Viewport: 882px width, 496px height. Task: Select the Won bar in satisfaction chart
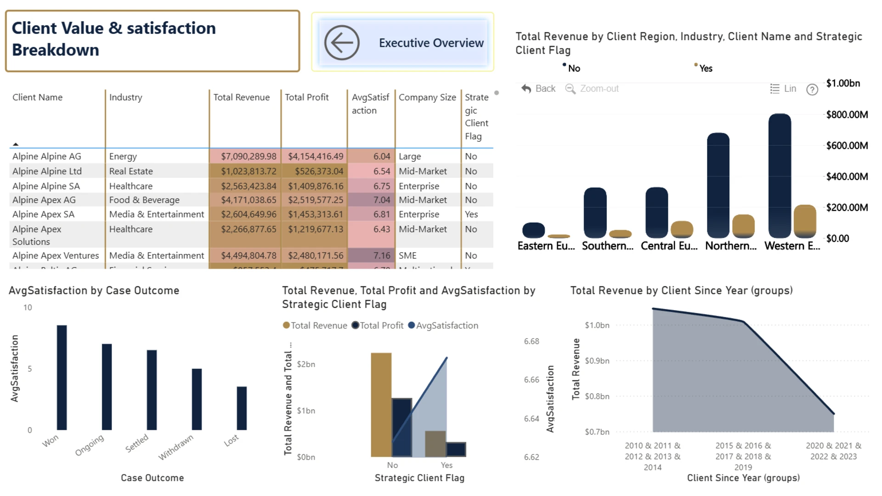[62, 378]
